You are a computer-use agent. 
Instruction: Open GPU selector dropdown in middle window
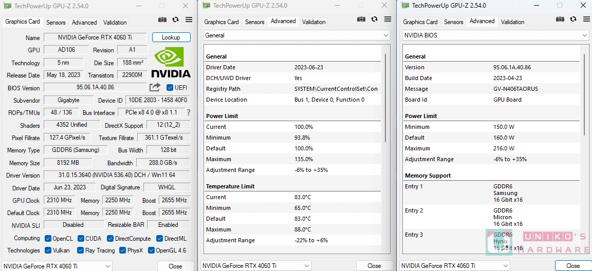coord(255,265)
